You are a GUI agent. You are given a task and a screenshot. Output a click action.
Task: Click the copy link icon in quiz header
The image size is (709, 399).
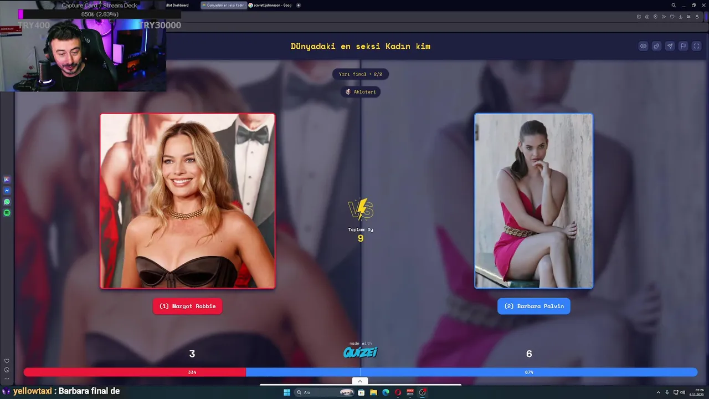656,46
